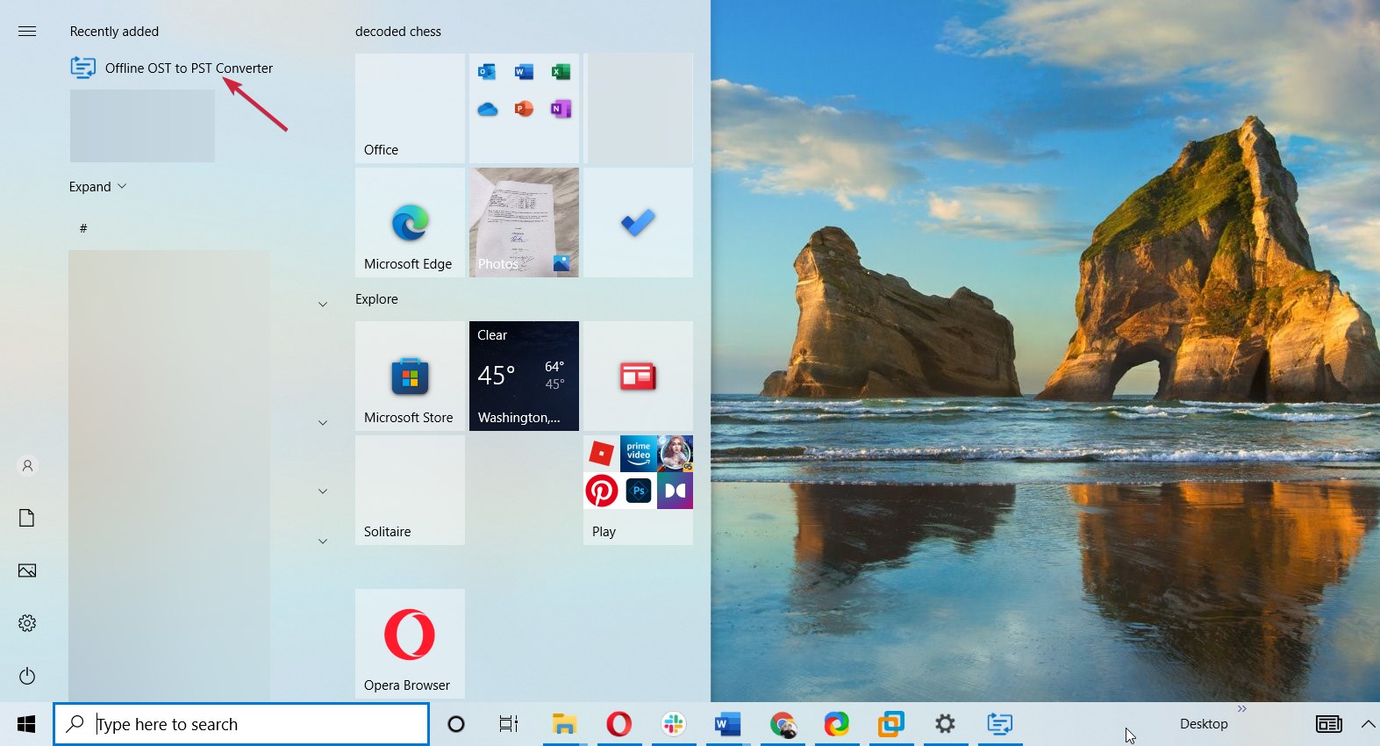
Task: Open Offline OST to PST Converter app
Action: 172,68
